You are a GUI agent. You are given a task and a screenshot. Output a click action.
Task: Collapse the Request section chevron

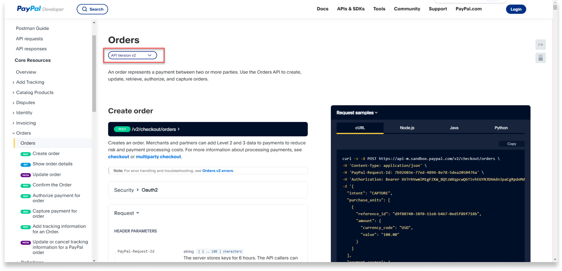pyautogui.click(x=138, y=213)
